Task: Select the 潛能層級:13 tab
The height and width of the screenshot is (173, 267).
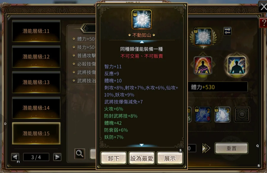Action: pyautogui.click(x=36, y=82)
